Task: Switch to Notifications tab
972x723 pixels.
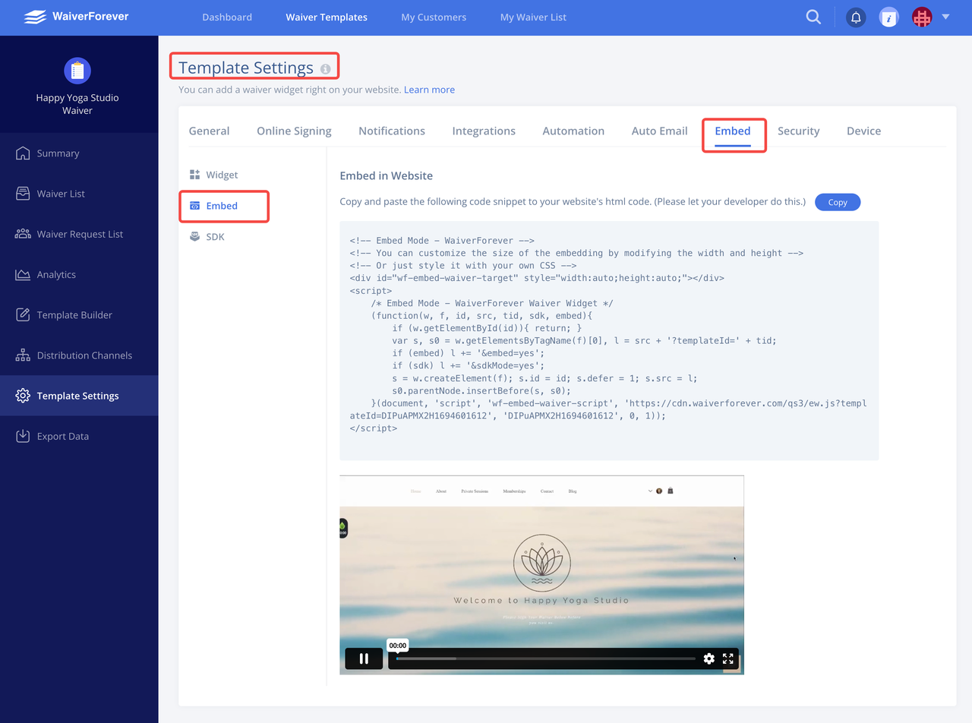Action: pos(392,131)
